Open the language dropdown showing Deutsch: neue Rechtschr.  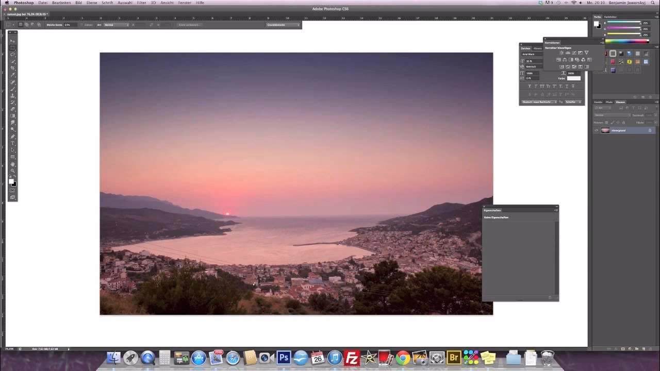538,102
